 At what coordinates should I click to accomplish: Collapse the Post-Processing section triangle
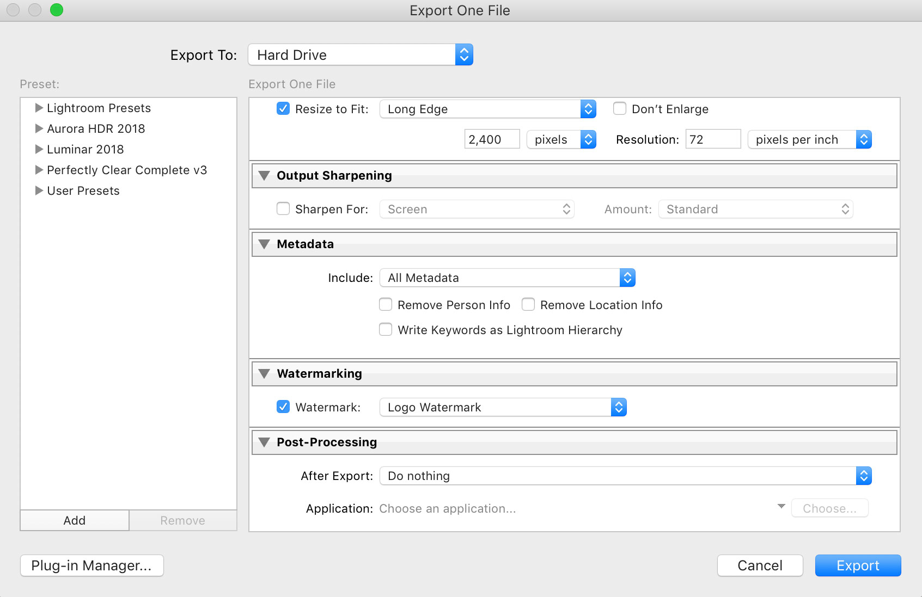(265, 442)
